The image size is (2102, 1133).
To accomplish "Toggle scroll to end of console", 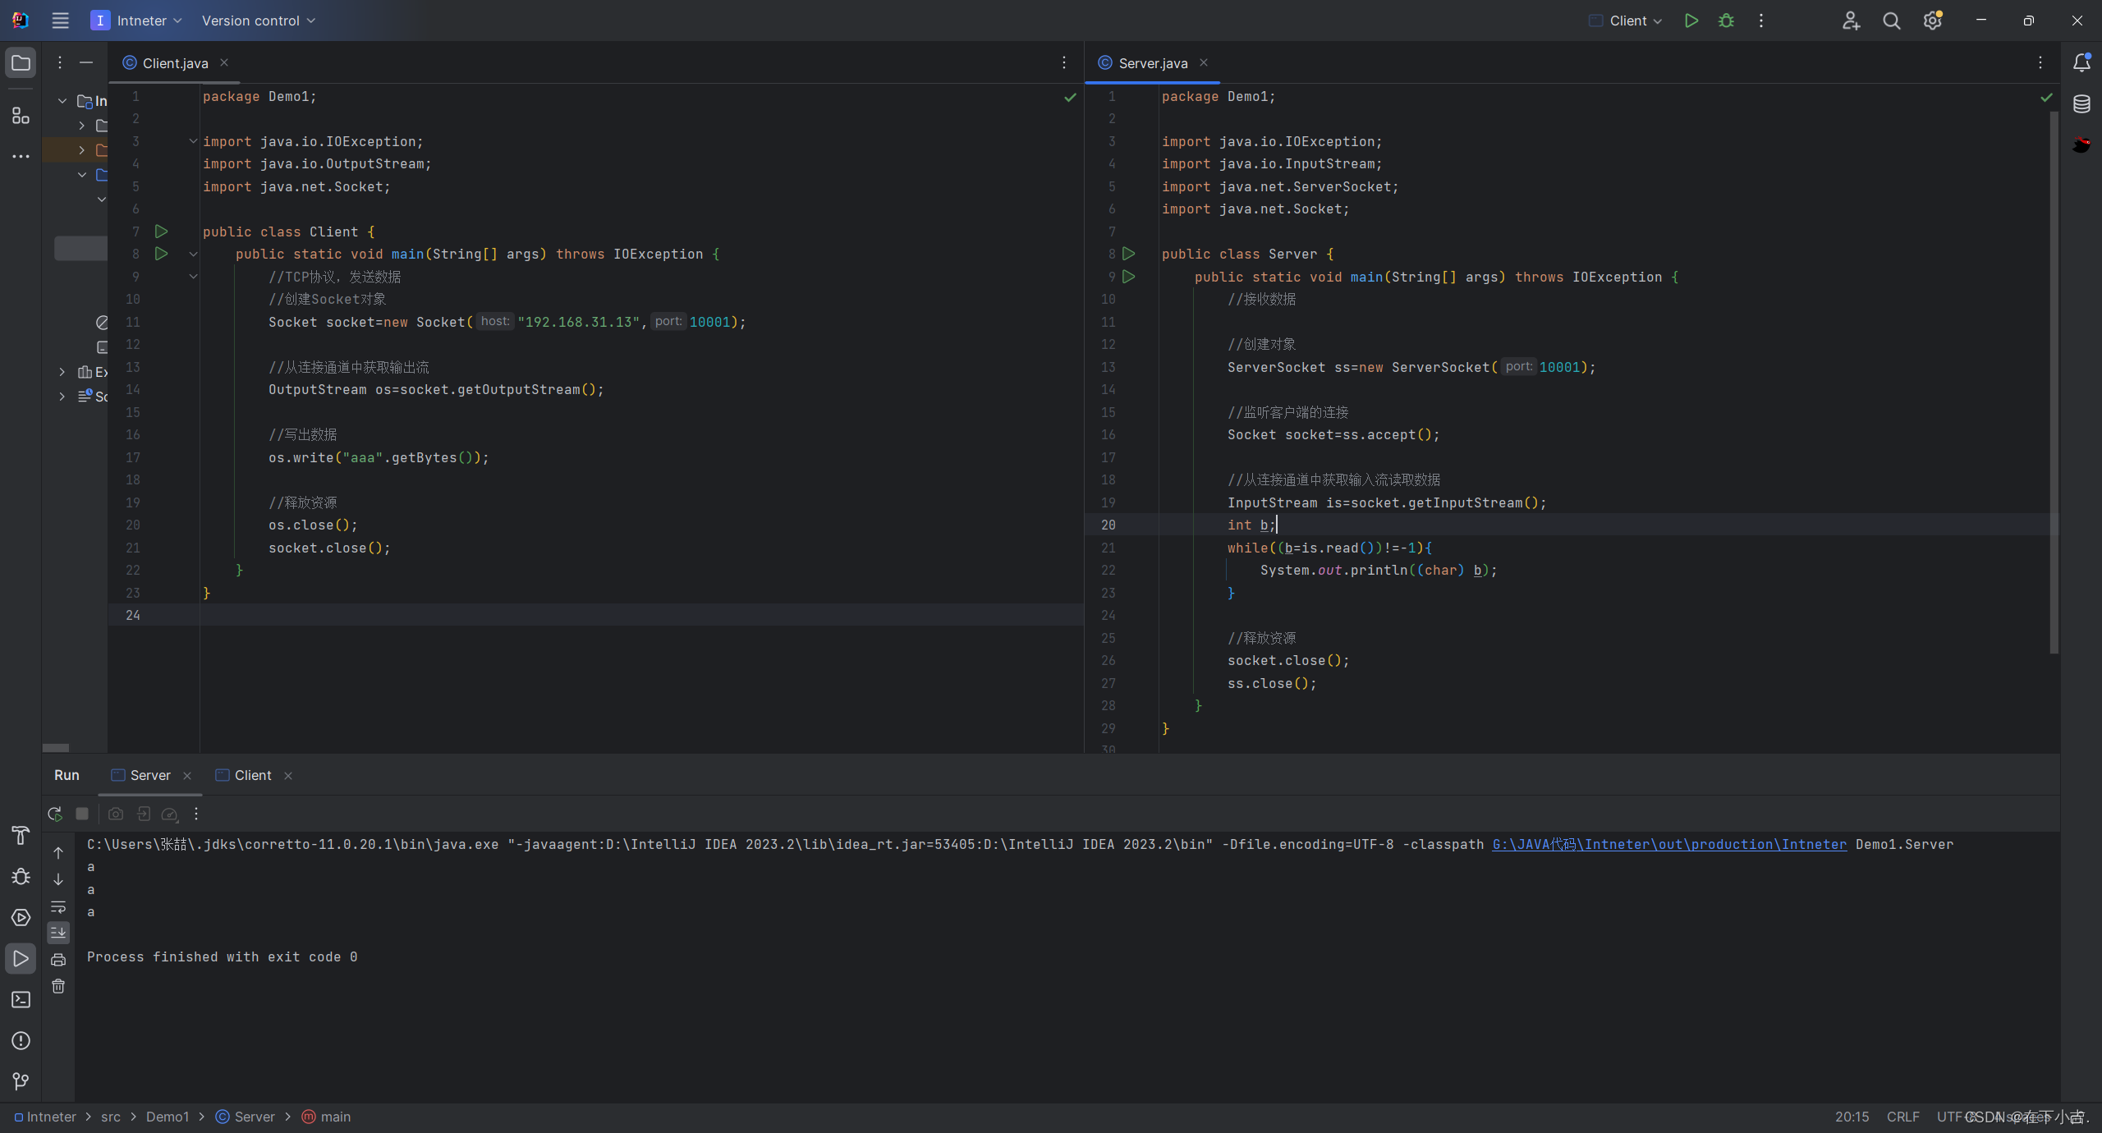I will coord(58,933).
